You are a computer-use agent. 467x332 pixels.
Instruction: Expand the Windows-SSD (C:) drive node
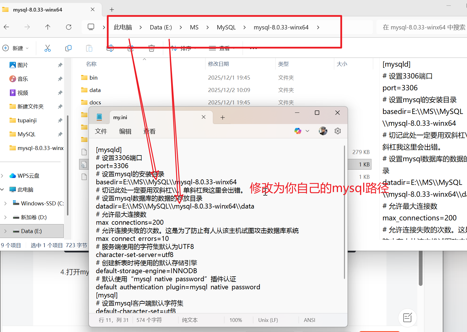(x=5, y=204)
